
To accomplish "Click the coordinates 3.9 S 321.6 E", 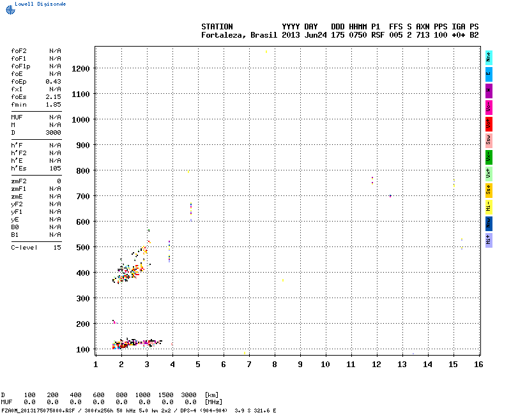I will (x=255, y=411).
